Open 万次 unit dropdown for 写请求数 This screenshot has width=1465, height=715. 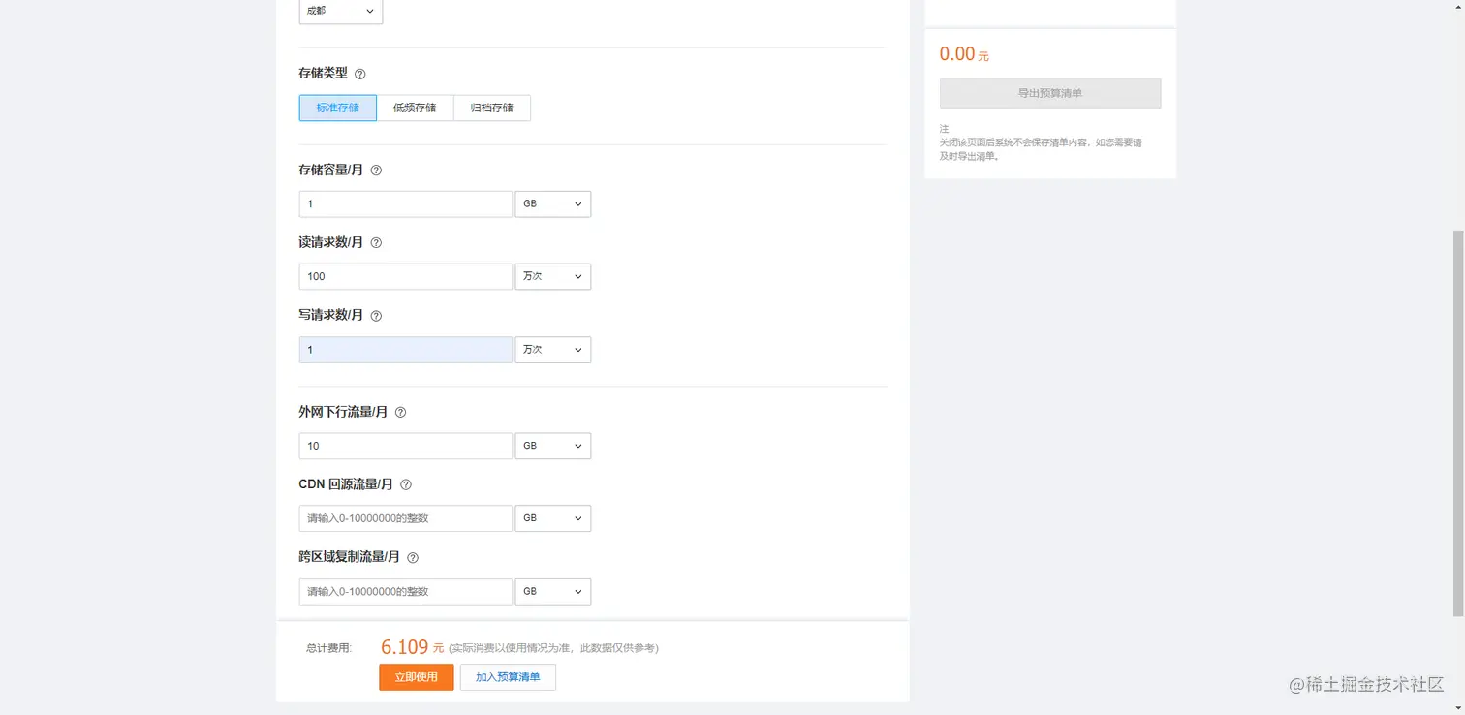553,350
